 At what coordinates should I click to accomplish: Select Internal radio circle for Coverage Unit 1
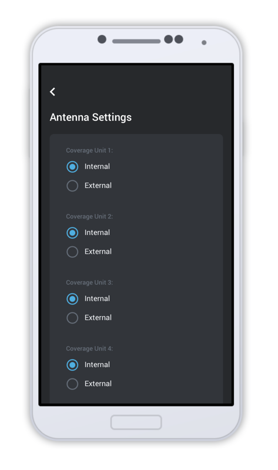[72, 167]
